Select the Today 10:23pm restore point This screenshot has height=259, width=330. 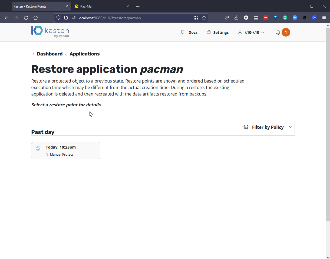coord(66,150)
